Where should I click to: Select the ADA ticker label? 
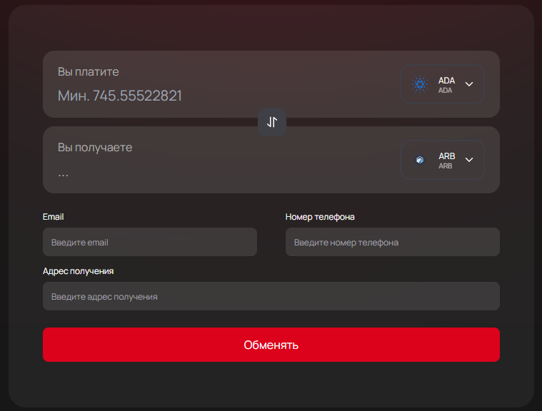pos(446,81)
